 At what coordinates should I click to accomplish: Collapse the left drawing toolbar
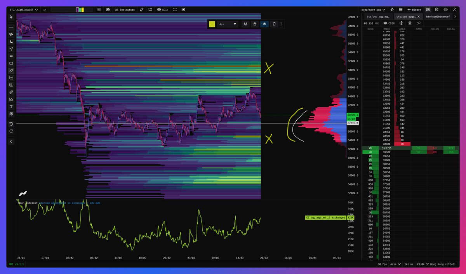coord(11,141)
